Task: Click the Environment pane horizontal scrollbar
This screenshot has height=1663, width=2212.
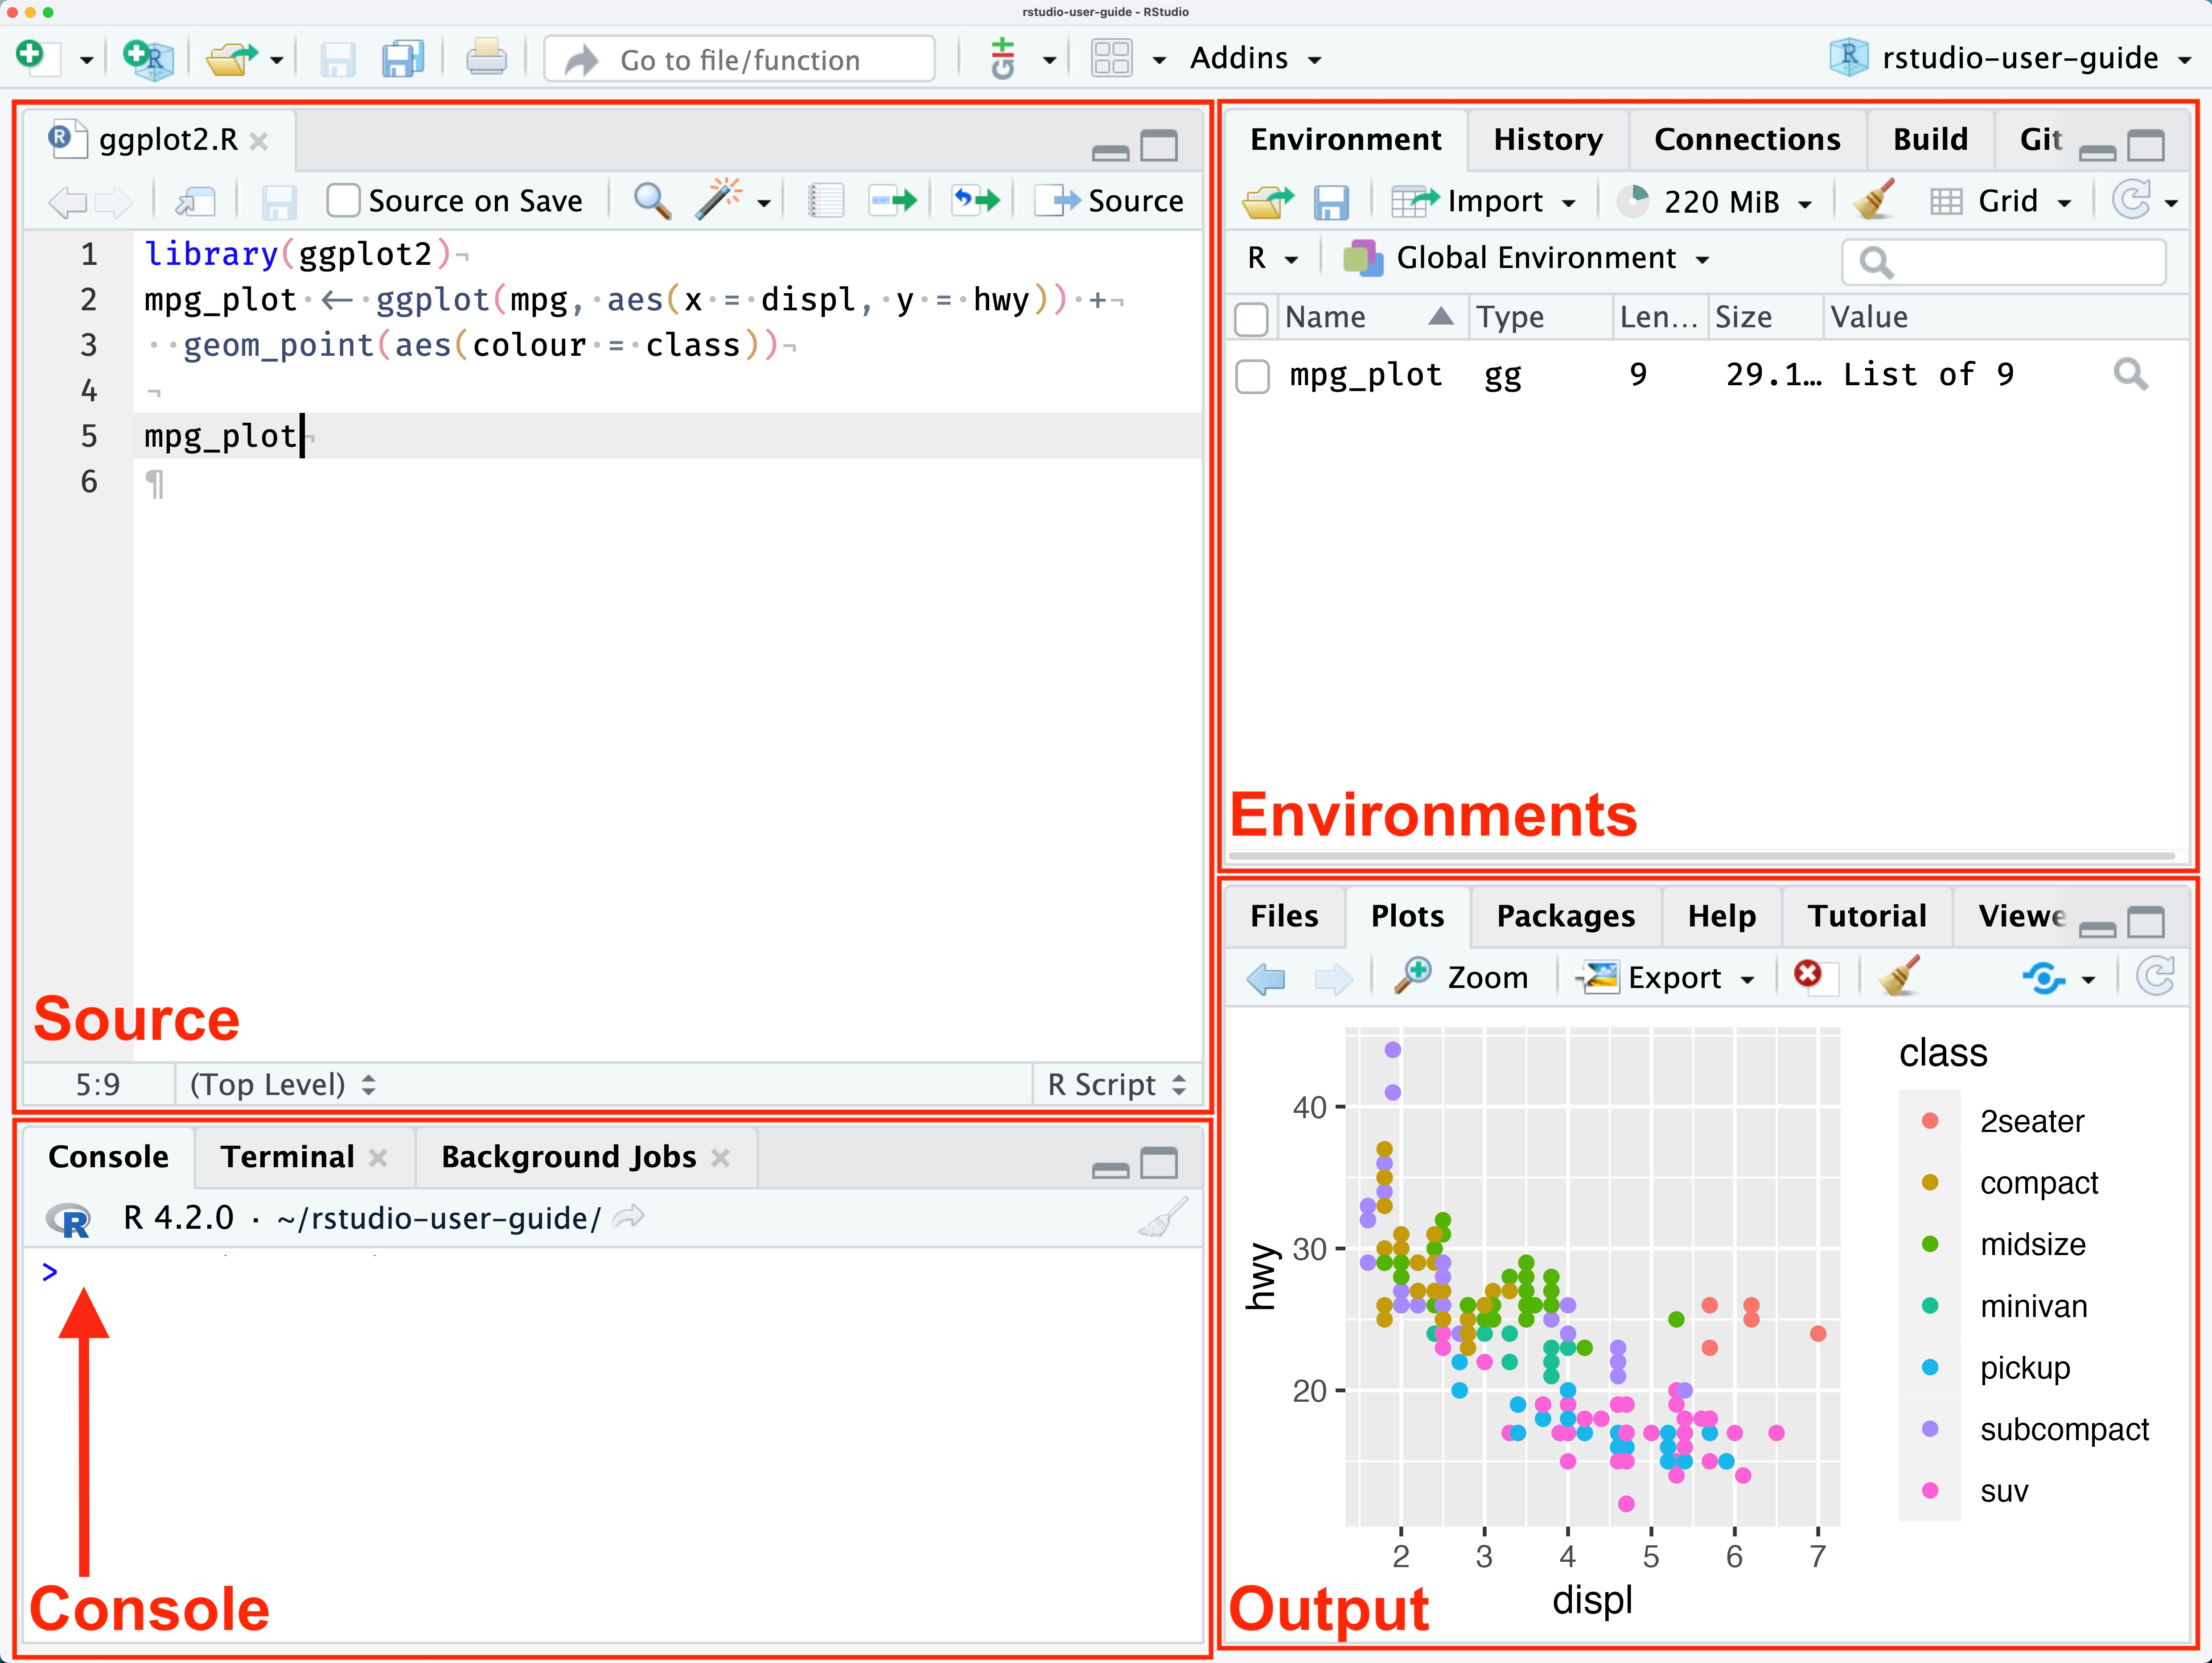Action: (x=1701, y=856)
